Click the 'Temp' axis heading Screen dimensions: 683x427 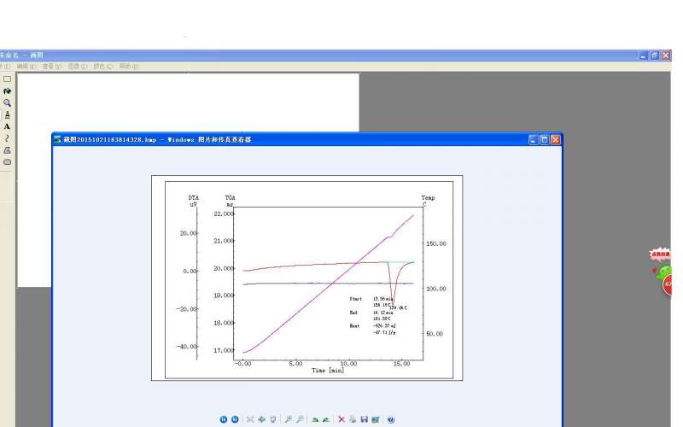[428, 198]
